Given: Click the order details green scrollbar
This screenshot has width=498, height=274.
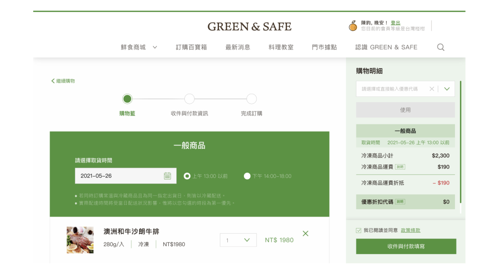Looking at the screenshot, I should (x=461, y=142).
